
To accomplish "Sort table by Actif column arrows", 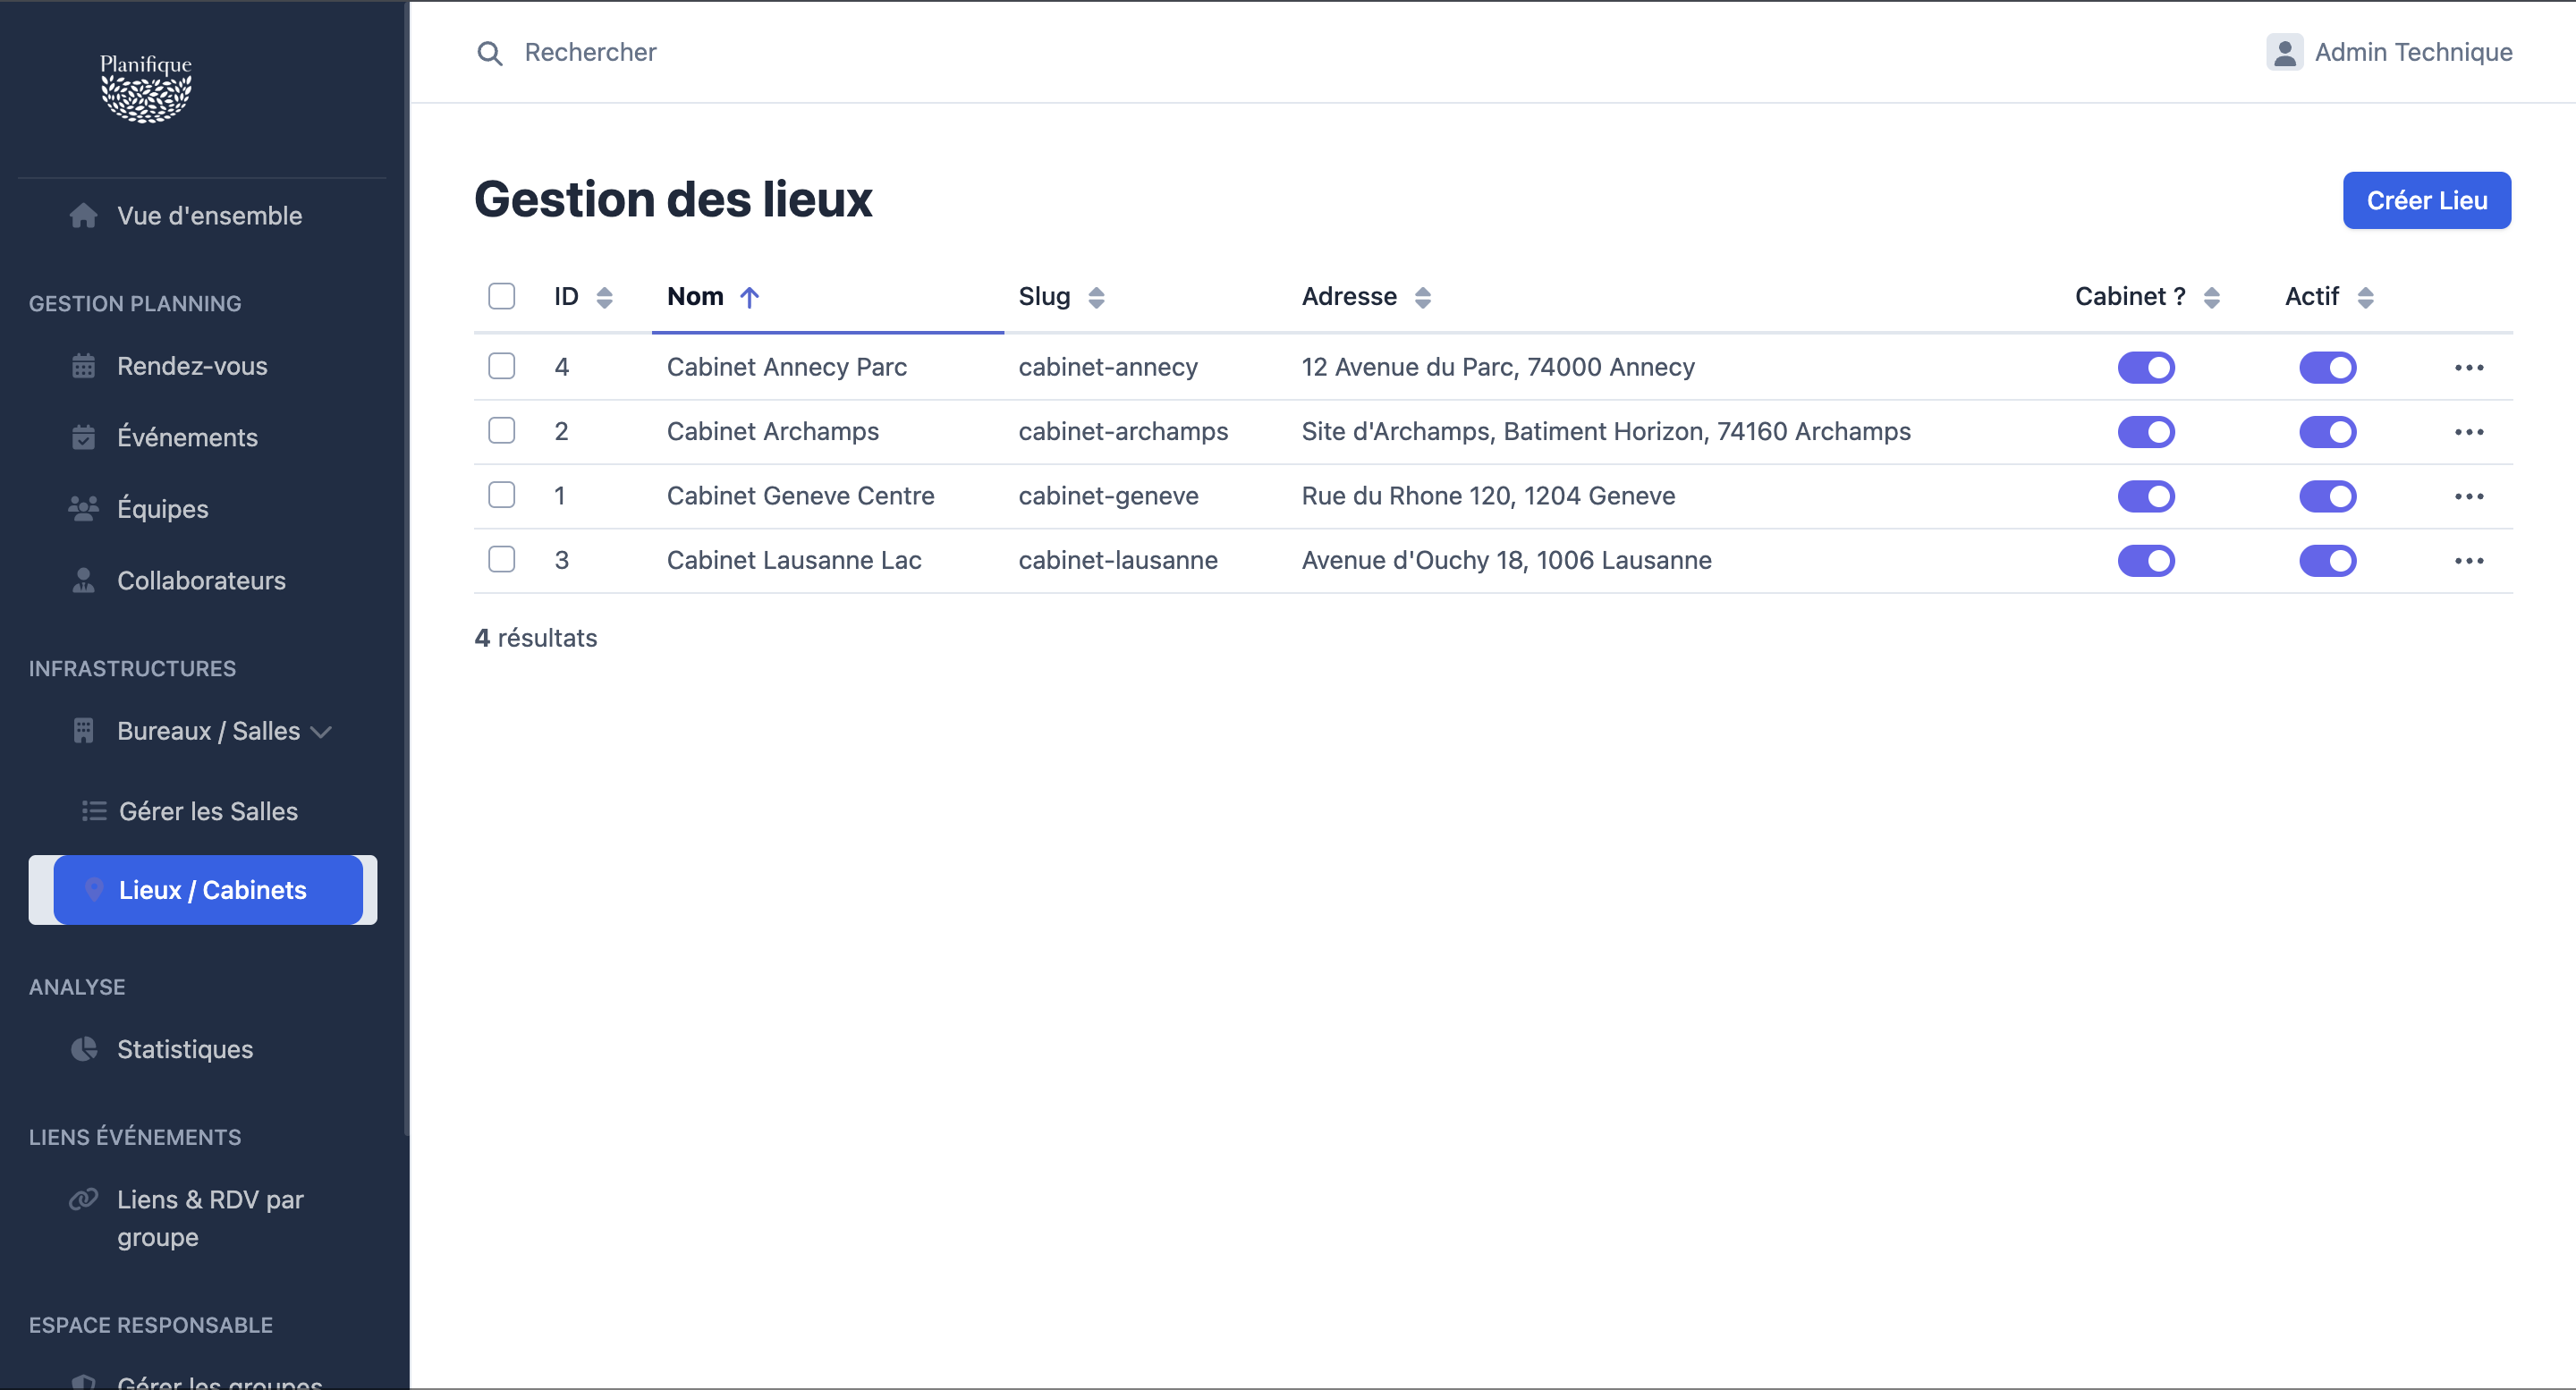I will pos(2365,297).
